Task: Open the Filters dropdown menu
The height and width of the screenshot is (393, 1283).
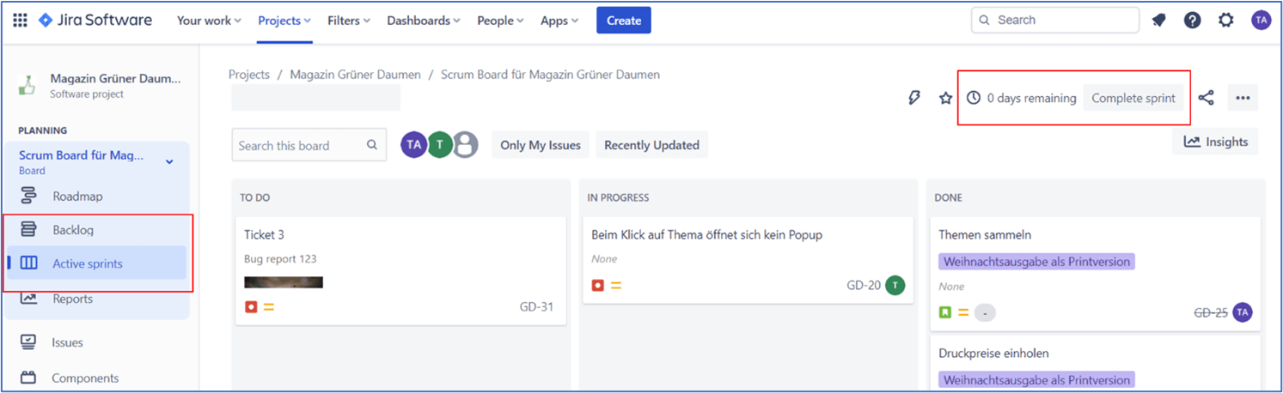Action: point(349,21)
